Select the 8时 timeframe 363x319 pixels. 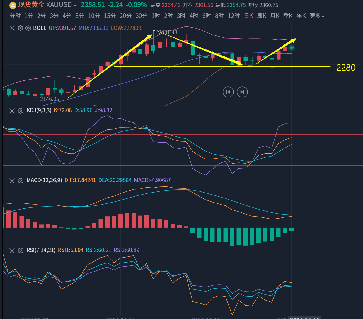tap(219, 16)
